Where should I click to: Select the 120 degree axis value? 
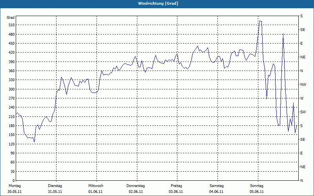11,144
